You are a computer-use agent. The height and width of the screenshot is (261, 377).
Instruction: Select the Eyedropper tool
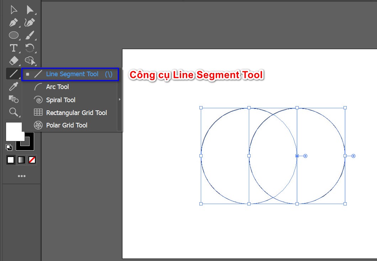(13, 87)
